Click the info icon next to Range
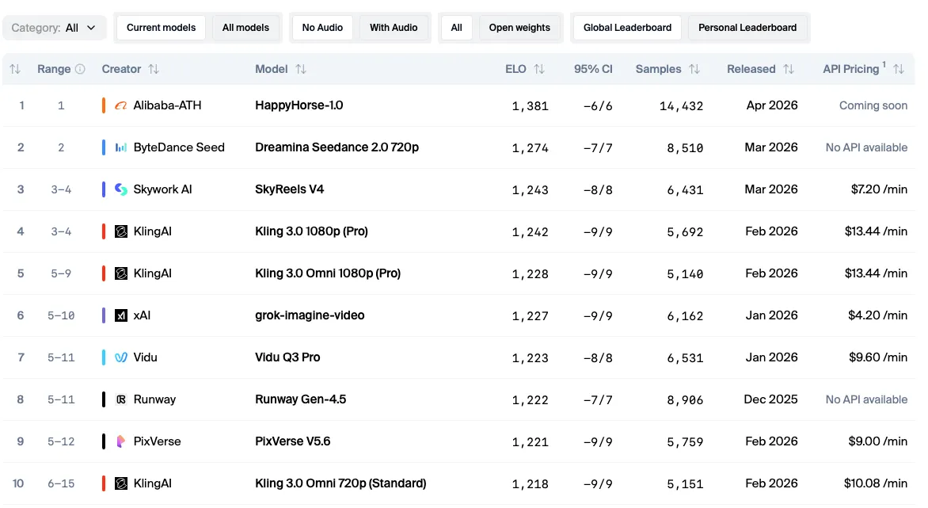Screen dimensions: 928x508 [x=80, y=69]
